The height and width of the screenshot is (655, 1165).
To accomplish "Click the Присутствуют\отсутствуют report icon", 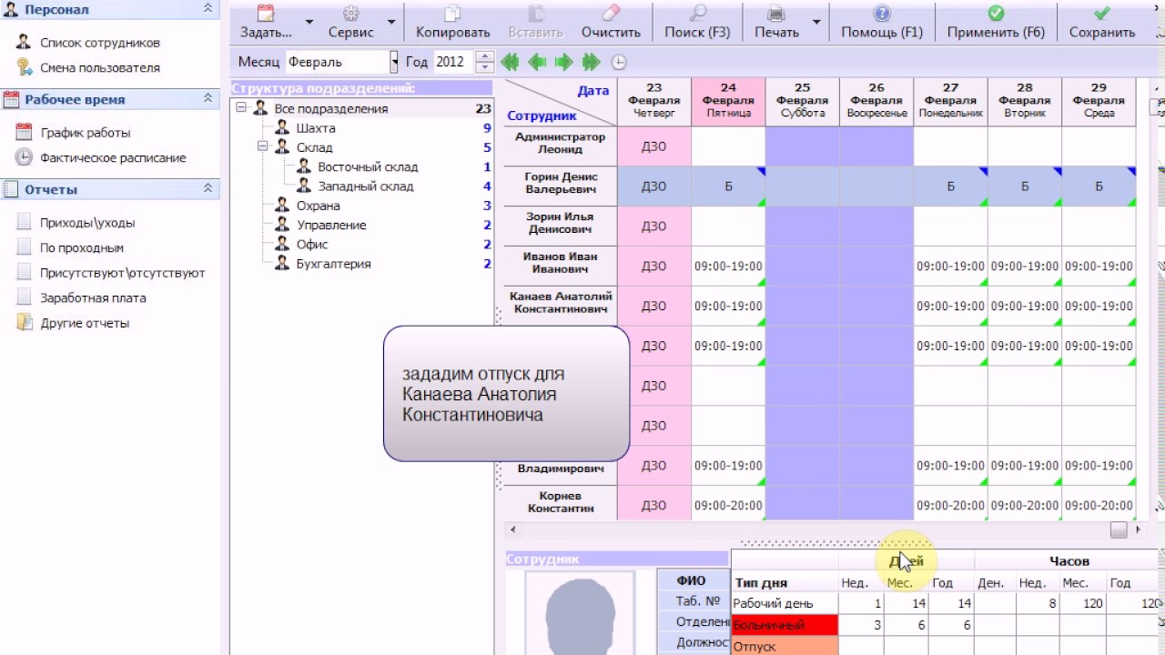I will (24, 272).
